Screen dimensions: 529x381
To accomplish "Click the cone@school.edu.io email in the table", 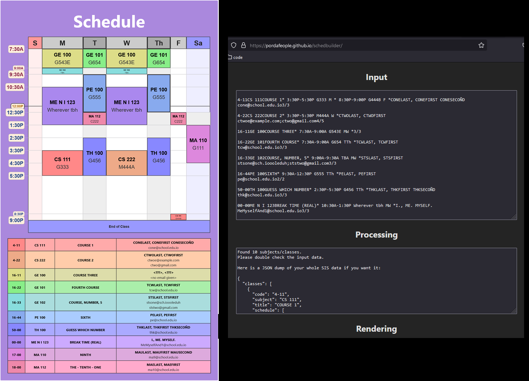I will click(x=163, y=248).
